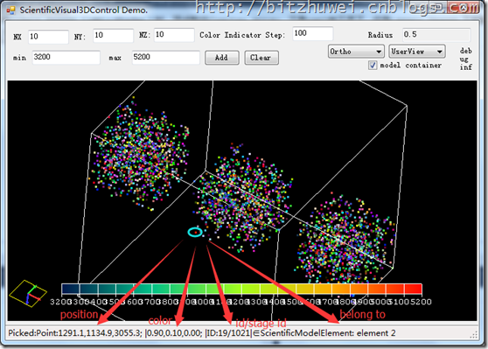This screenshot has height=349, width=488.
Task: Click the Clear button
Action: pos(261,58)
